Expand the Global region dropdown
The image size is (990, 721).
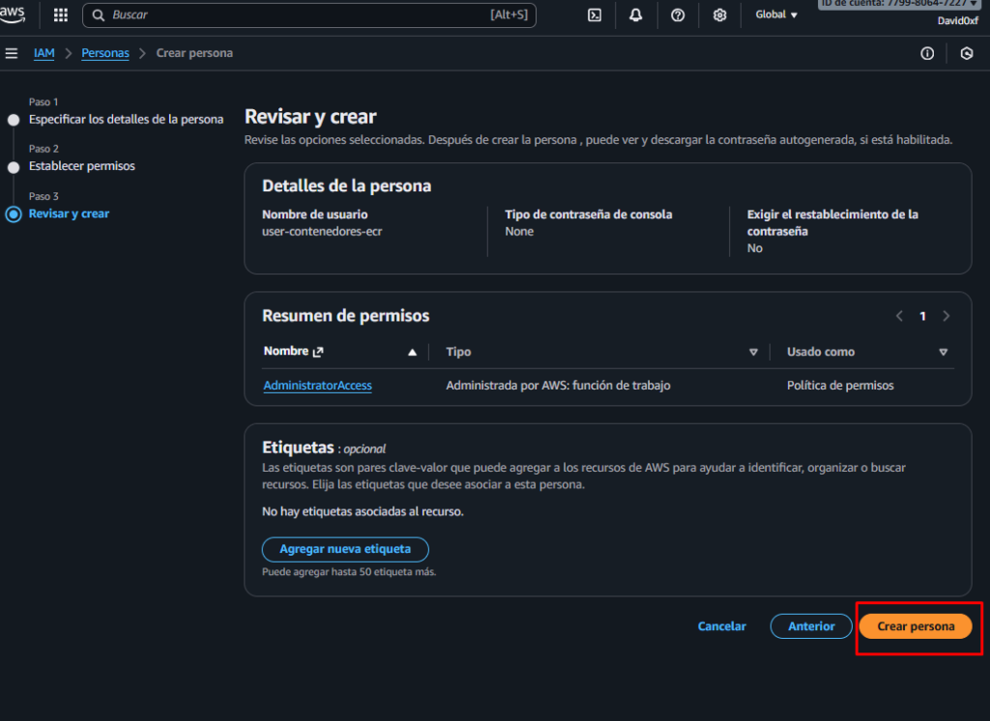tap(776, 15)
